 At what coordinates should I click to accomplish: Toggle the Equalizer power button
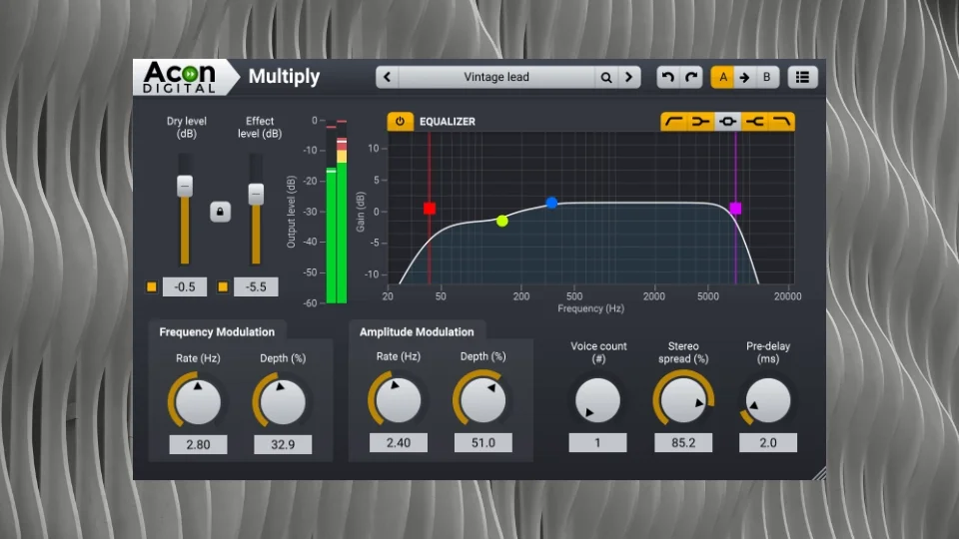pyautogui.click(x=400, y=121)
